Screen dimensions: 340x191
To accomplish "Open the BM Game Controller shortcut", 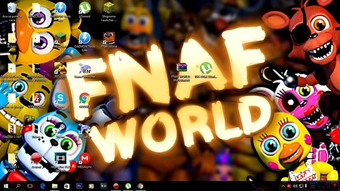I will [x=84, y=68].
